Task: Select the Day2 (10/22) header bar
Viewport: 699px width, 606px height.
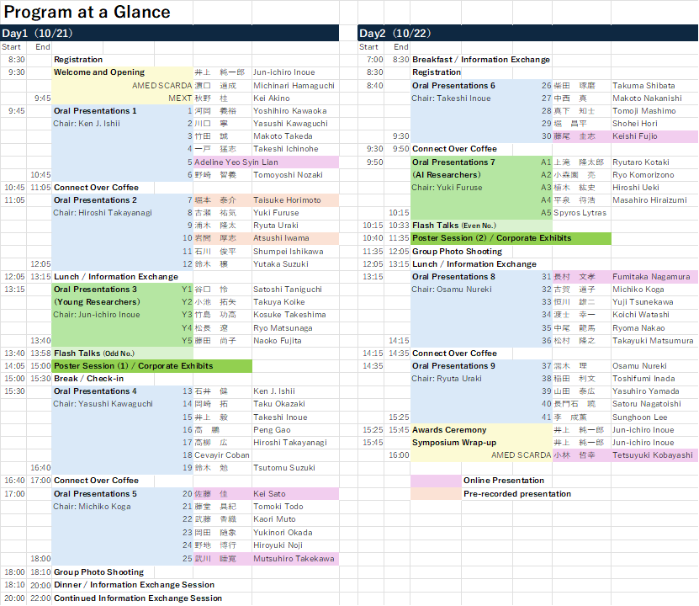Action: (x=527, y=33)
